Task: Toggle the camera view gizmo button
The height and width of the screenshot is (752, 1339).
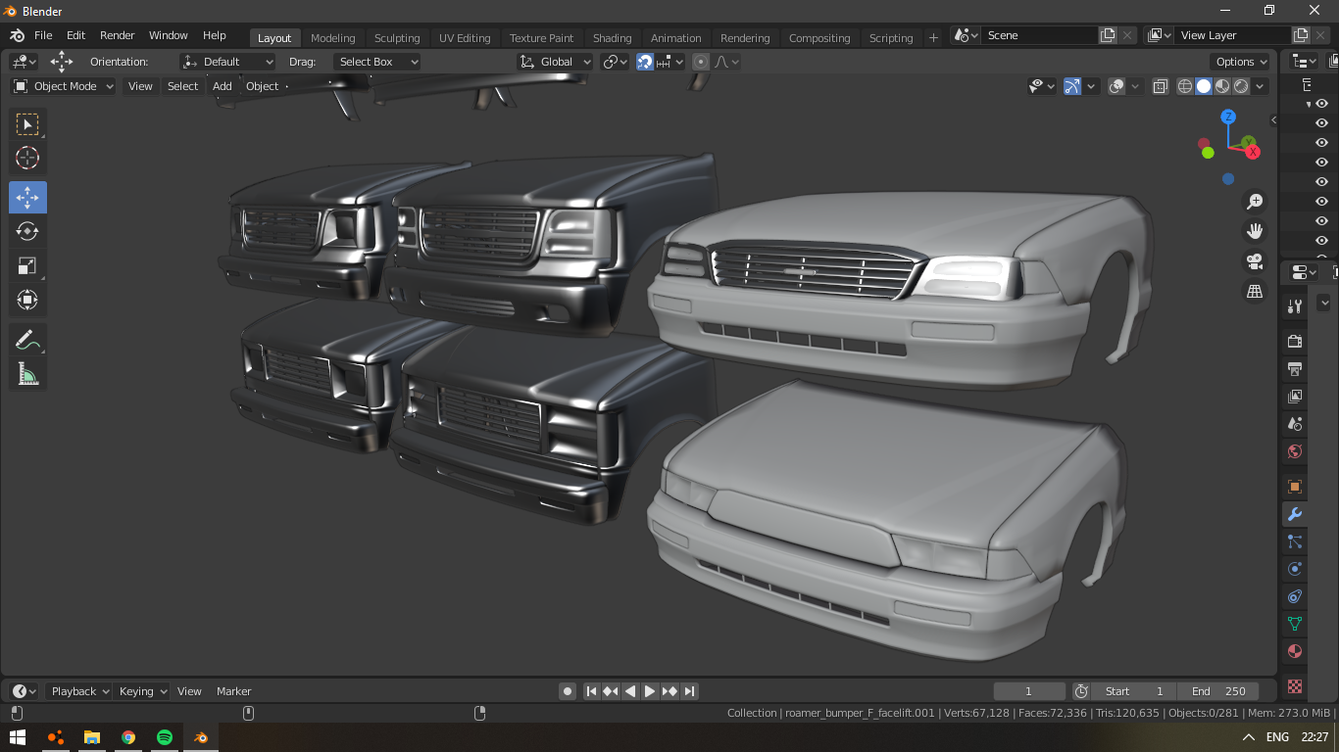Action: coord(1254,261)
